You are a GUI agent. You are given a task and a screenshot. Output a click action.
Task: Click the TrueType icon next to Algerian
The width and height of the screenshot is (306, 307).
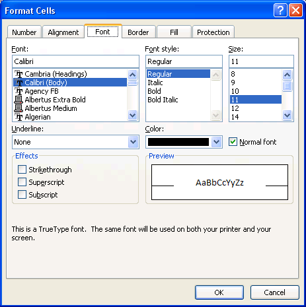click(19, 117)
